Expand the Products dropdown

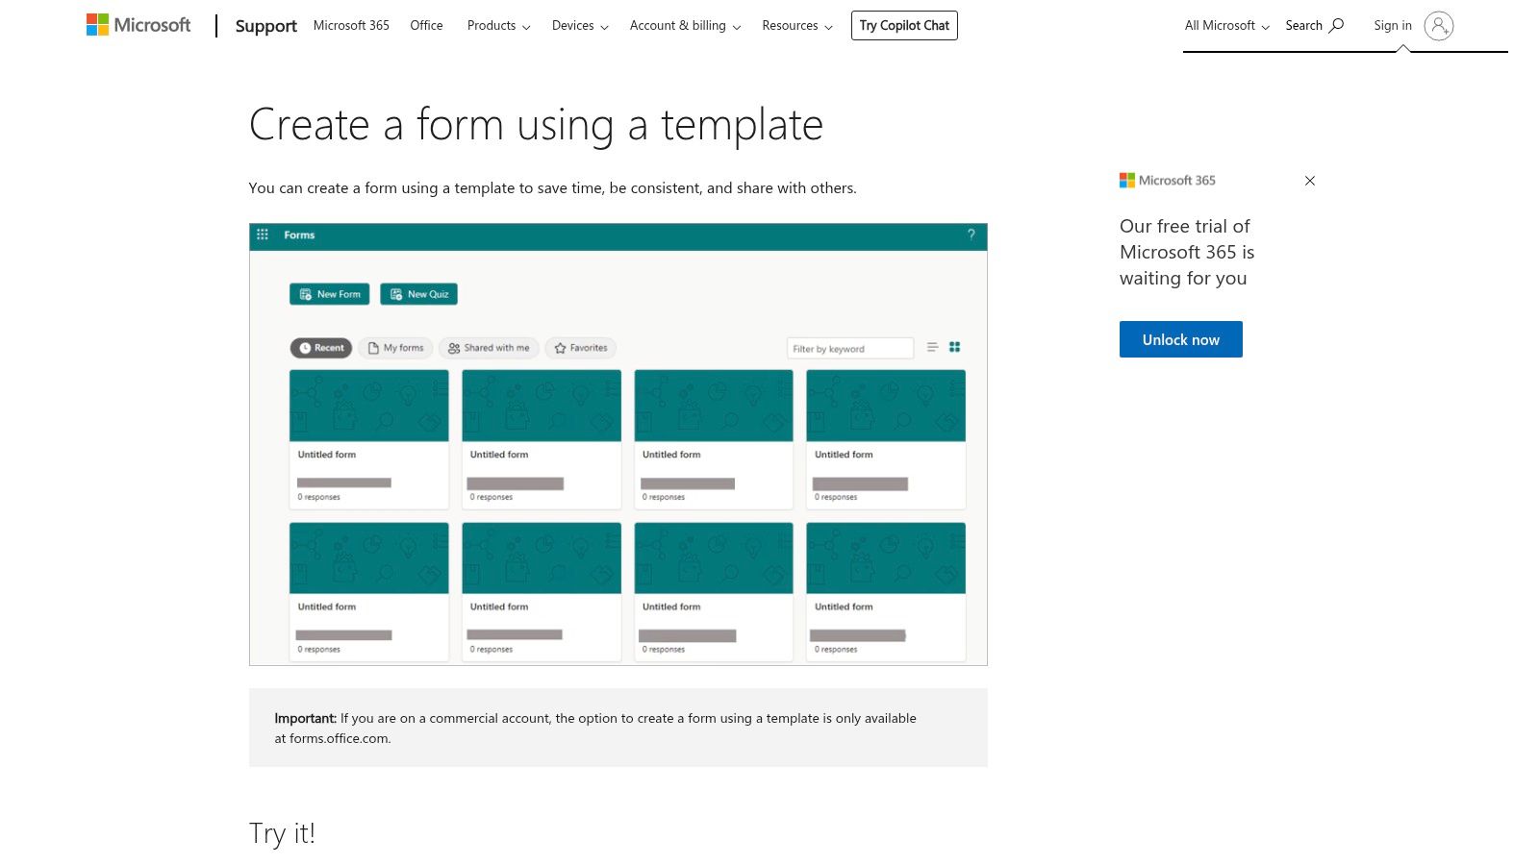click(497, 25)
